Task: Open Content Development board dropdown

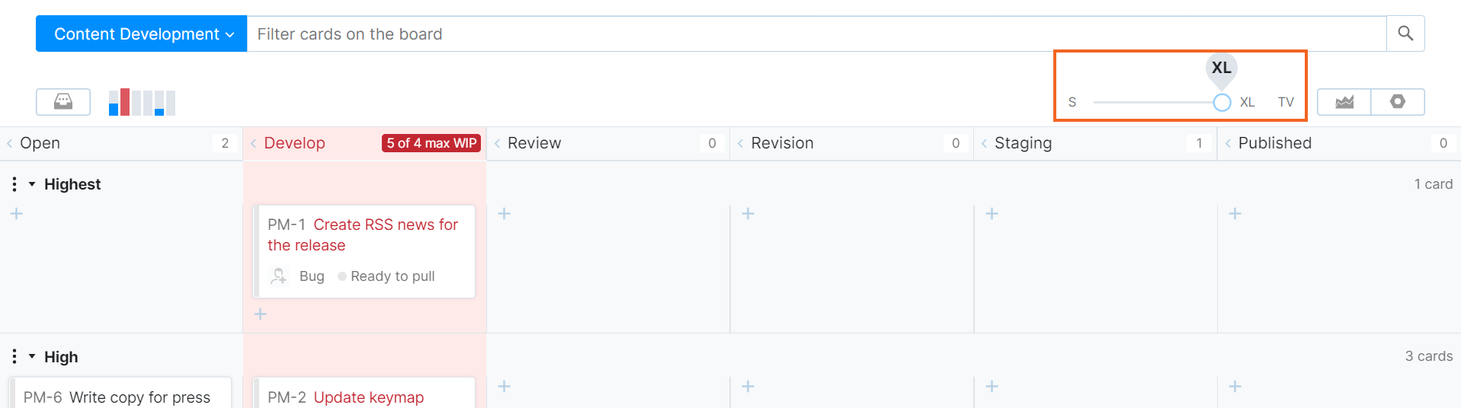Action: click(142, 34)
